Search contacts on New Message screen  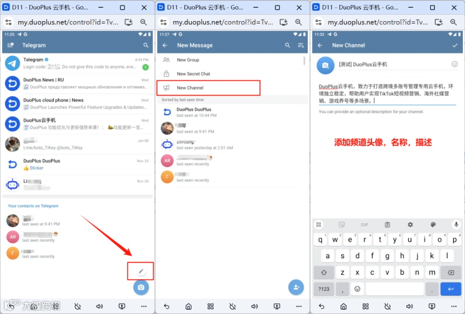coord(287,45)
